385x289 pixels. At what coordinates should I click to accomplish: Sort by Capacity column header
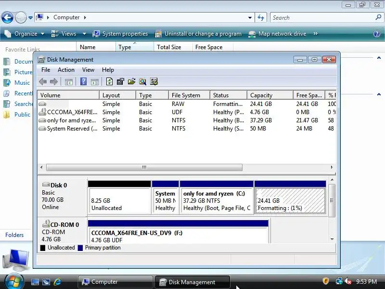point(270,95)
